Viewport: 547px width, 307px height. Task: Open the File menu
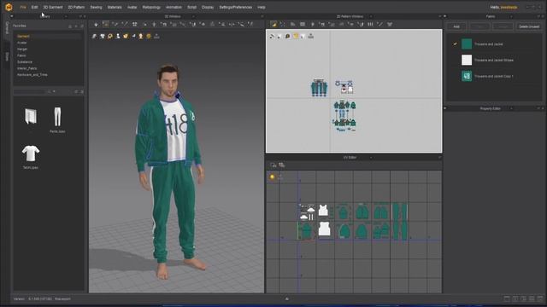23,7
